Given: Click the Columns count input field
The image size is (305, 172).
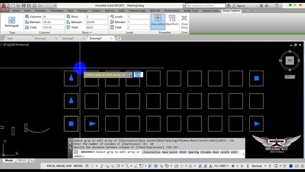Looking at the screenshot, I should pyautogui.click(x=53, y=17).
